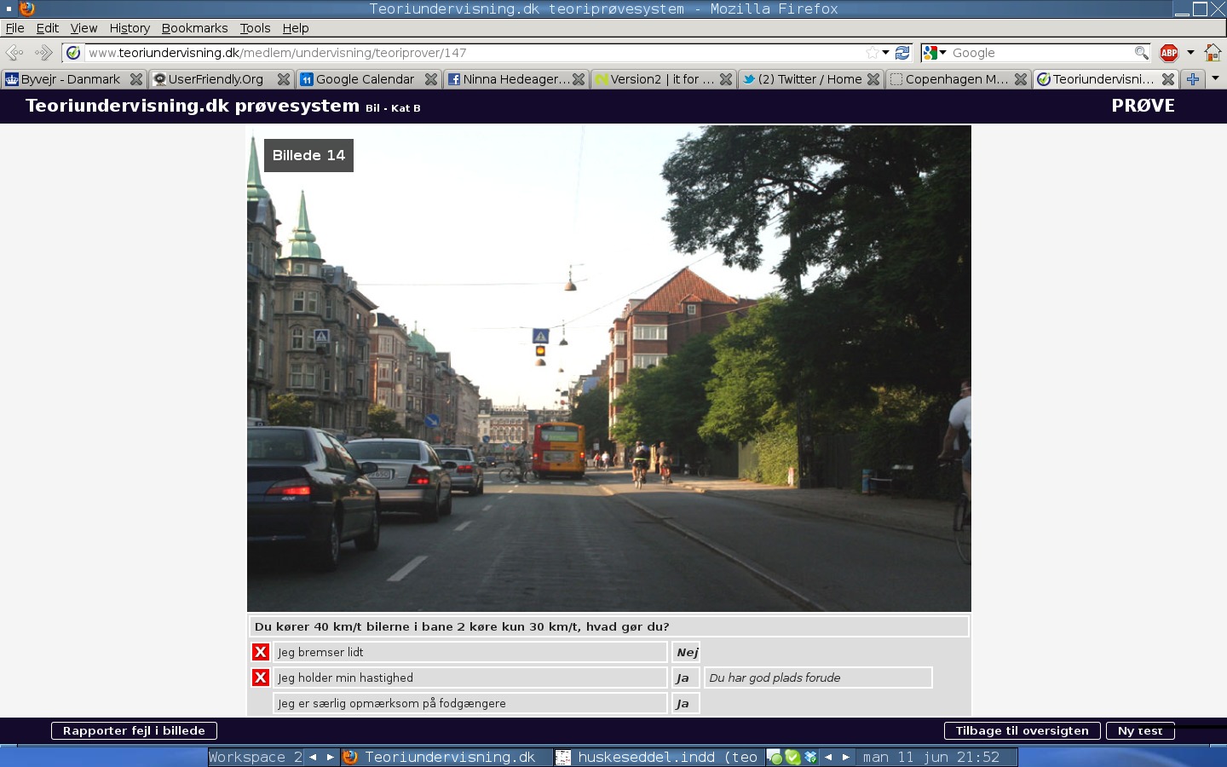Open the Bookmarks menu
This screenshot has height=767, width=1227.
[x=194, y=28]
